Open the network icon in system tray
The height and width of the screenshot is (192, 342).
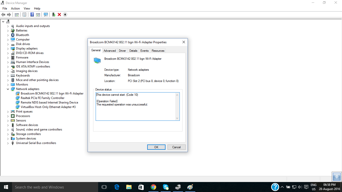(x=294, y=187)
